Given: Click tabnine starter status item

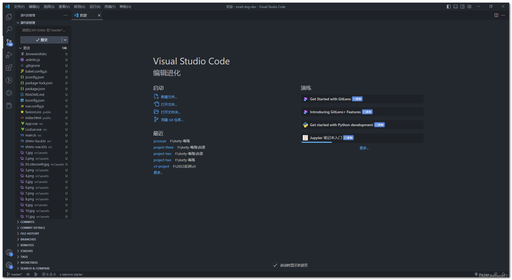Looking at the screenshot, I should (71, 274).
